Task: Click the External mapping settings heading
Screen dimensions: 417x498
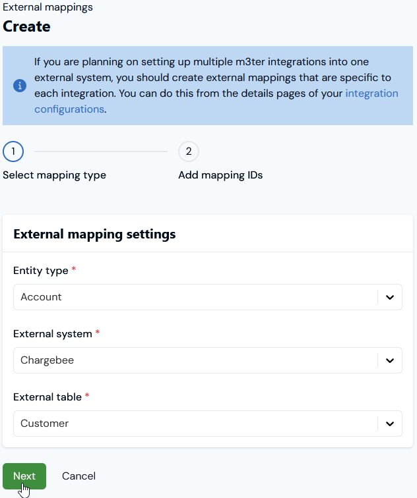Action: click(x=94, y=235)
